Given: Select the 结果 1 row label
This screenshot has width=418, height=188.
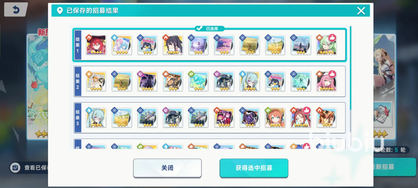Looking at the screenshot, I should point(78,45).
